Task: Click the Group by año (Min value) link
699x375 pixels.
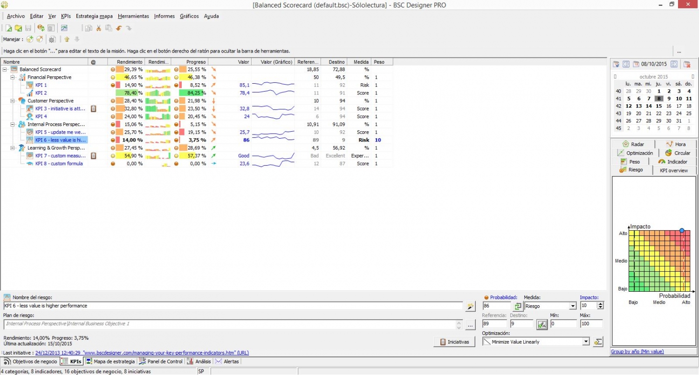Action: 637,352
